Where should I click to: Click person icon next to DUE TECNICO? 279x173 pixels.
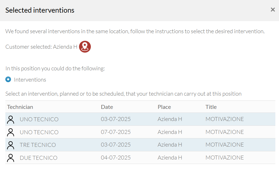[10, 158]
